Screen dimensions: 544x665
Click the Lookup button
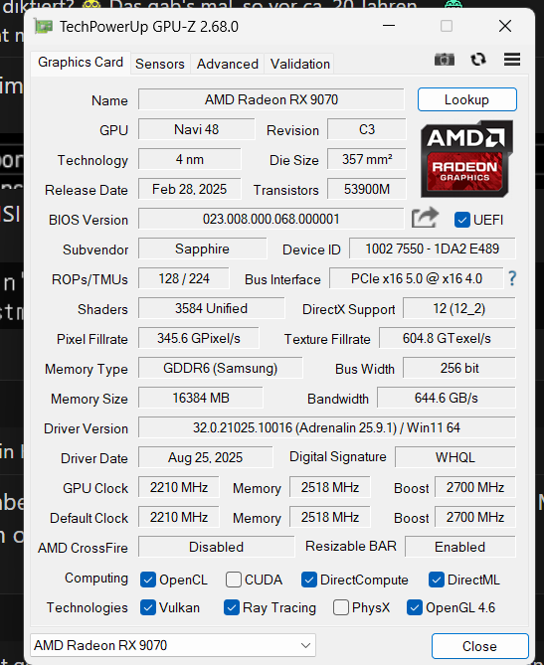coord(467,99)
